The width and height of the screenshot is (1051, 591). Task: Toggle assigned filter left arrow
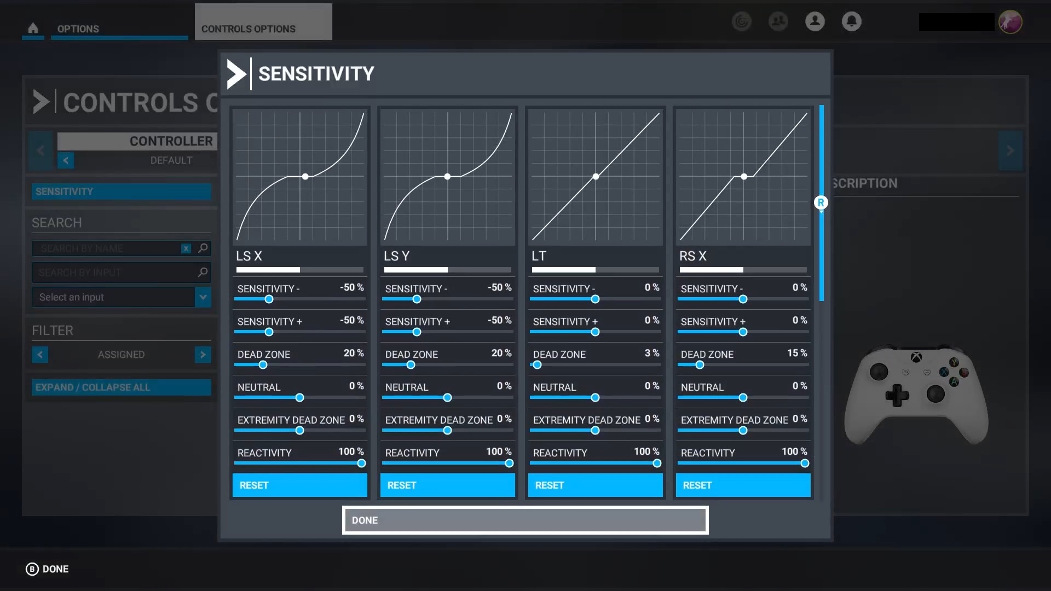[39, 354]
